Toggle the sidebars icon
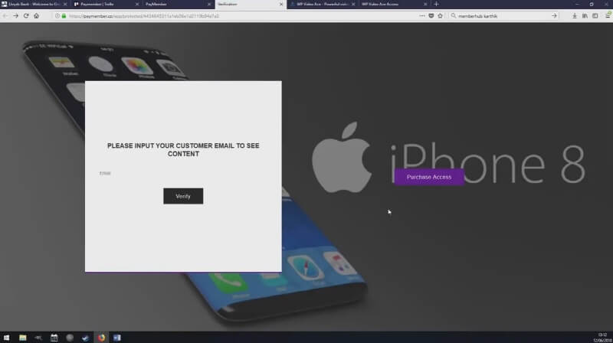 pyautogui.click(x=595, y=16)
